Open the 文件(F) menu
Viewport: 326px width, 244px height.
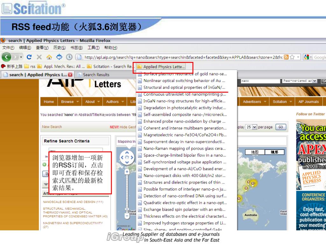pyautogui.click(x=8, y=48)
